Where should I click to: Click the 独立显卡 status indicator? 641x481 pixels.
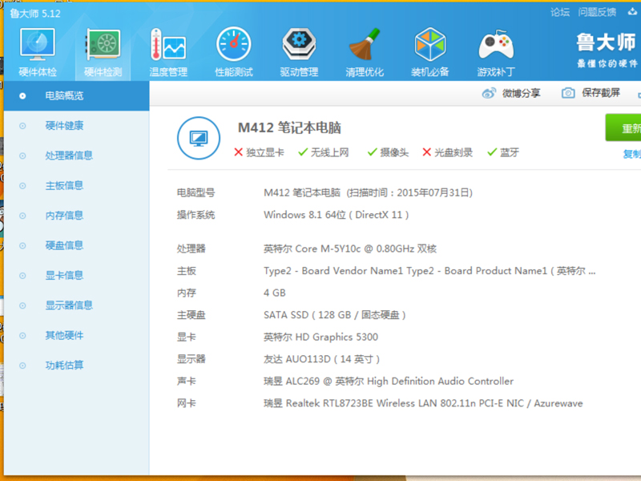tap(259, 152)
